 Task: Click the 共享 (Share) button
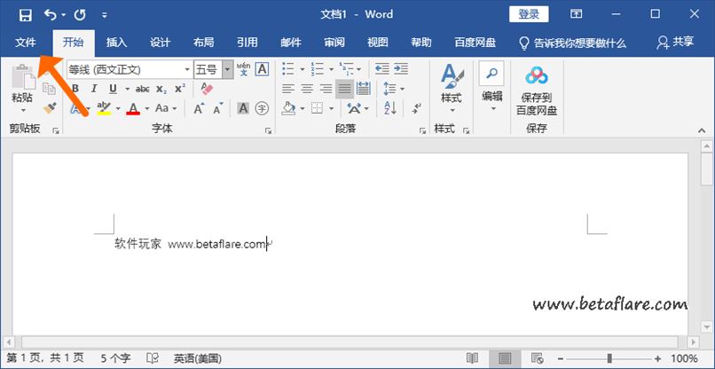point(675,42)
